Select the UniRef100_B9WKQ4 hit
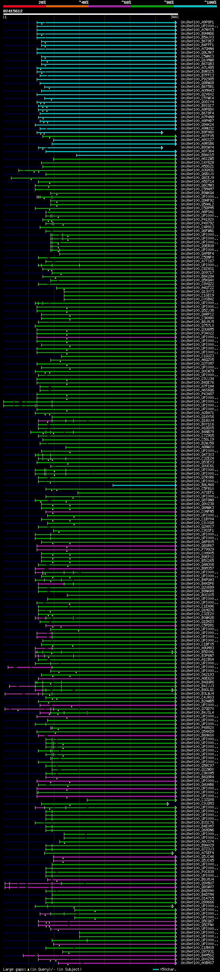Image resolution: width=220 pixels, height=972 pixels. pyautogui.click(x=197, y=193)
